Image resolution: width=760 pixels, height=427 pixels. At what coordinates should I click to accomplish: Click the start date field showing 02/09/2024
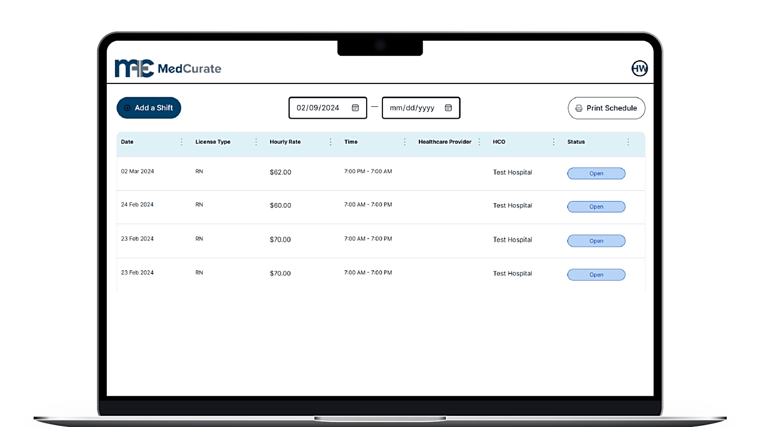tap(328, 108)
